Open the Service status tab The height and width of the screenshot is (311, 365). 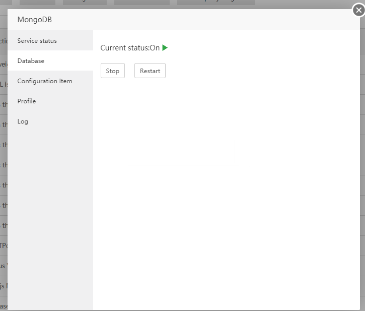[x=50, y=40]
